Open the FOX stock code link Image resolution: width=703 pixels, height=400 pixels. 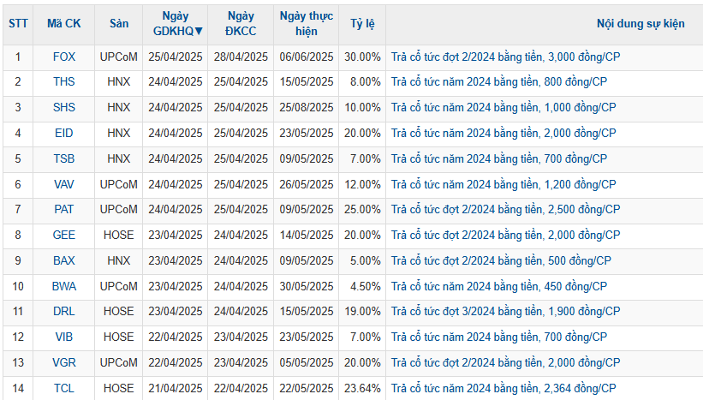[63, 57]
